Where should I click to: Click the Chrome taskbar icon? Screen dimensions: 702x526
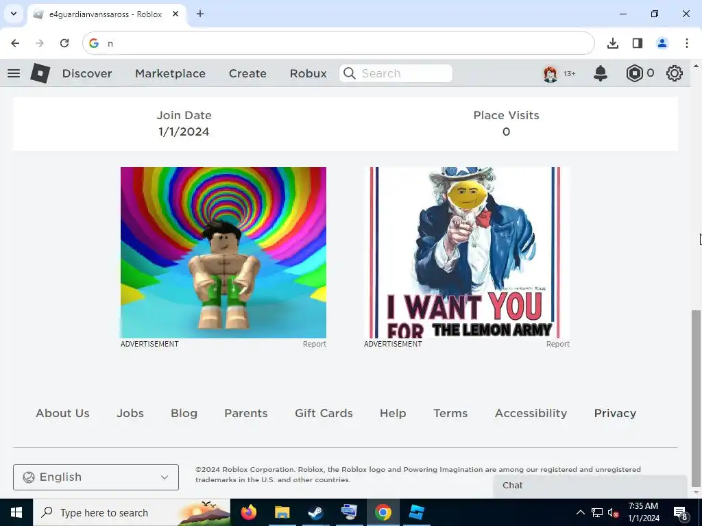(x=383, y=512)
